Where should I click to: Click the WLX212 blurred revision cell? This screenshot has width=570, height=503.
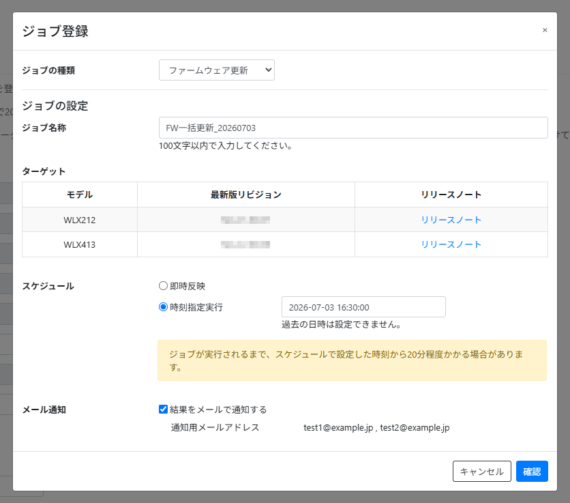246,220
